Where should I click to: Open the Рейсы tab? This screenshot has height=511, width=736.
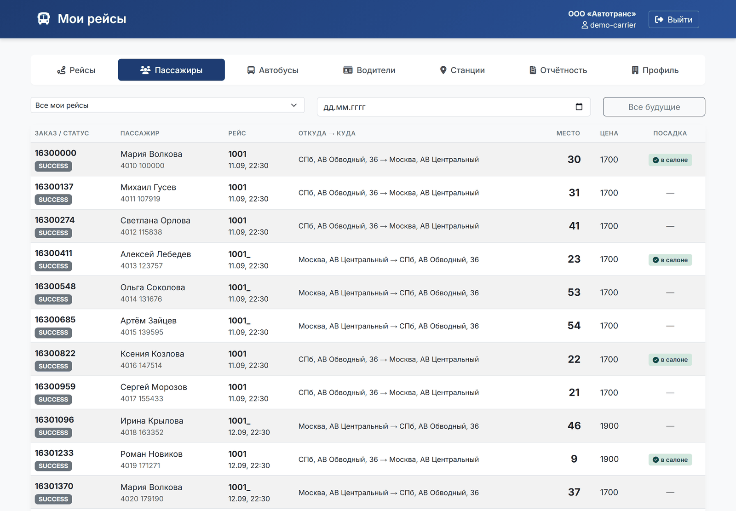coord(76,70)
